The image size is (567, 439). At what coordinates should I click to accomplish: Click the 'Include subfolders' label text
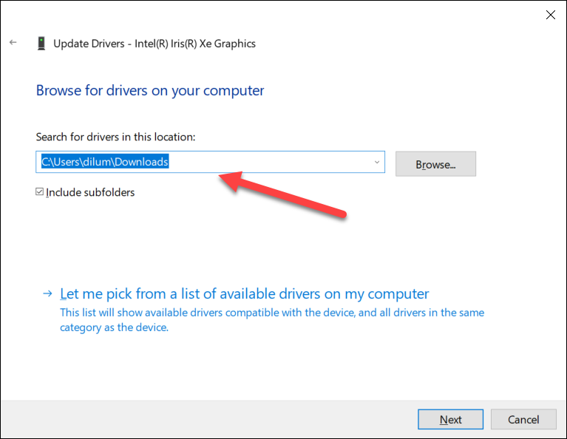click(x=90, y=193)
